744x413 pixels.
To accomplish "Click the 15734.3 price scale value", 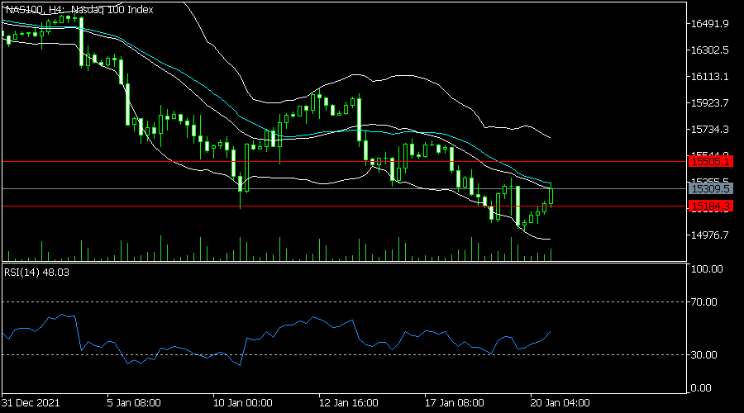I will (x=709, y=130).
